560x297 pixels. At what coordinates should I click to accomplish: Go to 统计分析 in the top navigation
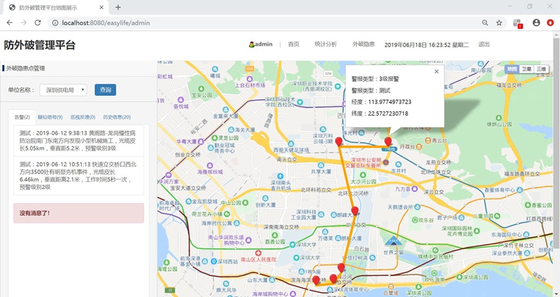[325, 44]
